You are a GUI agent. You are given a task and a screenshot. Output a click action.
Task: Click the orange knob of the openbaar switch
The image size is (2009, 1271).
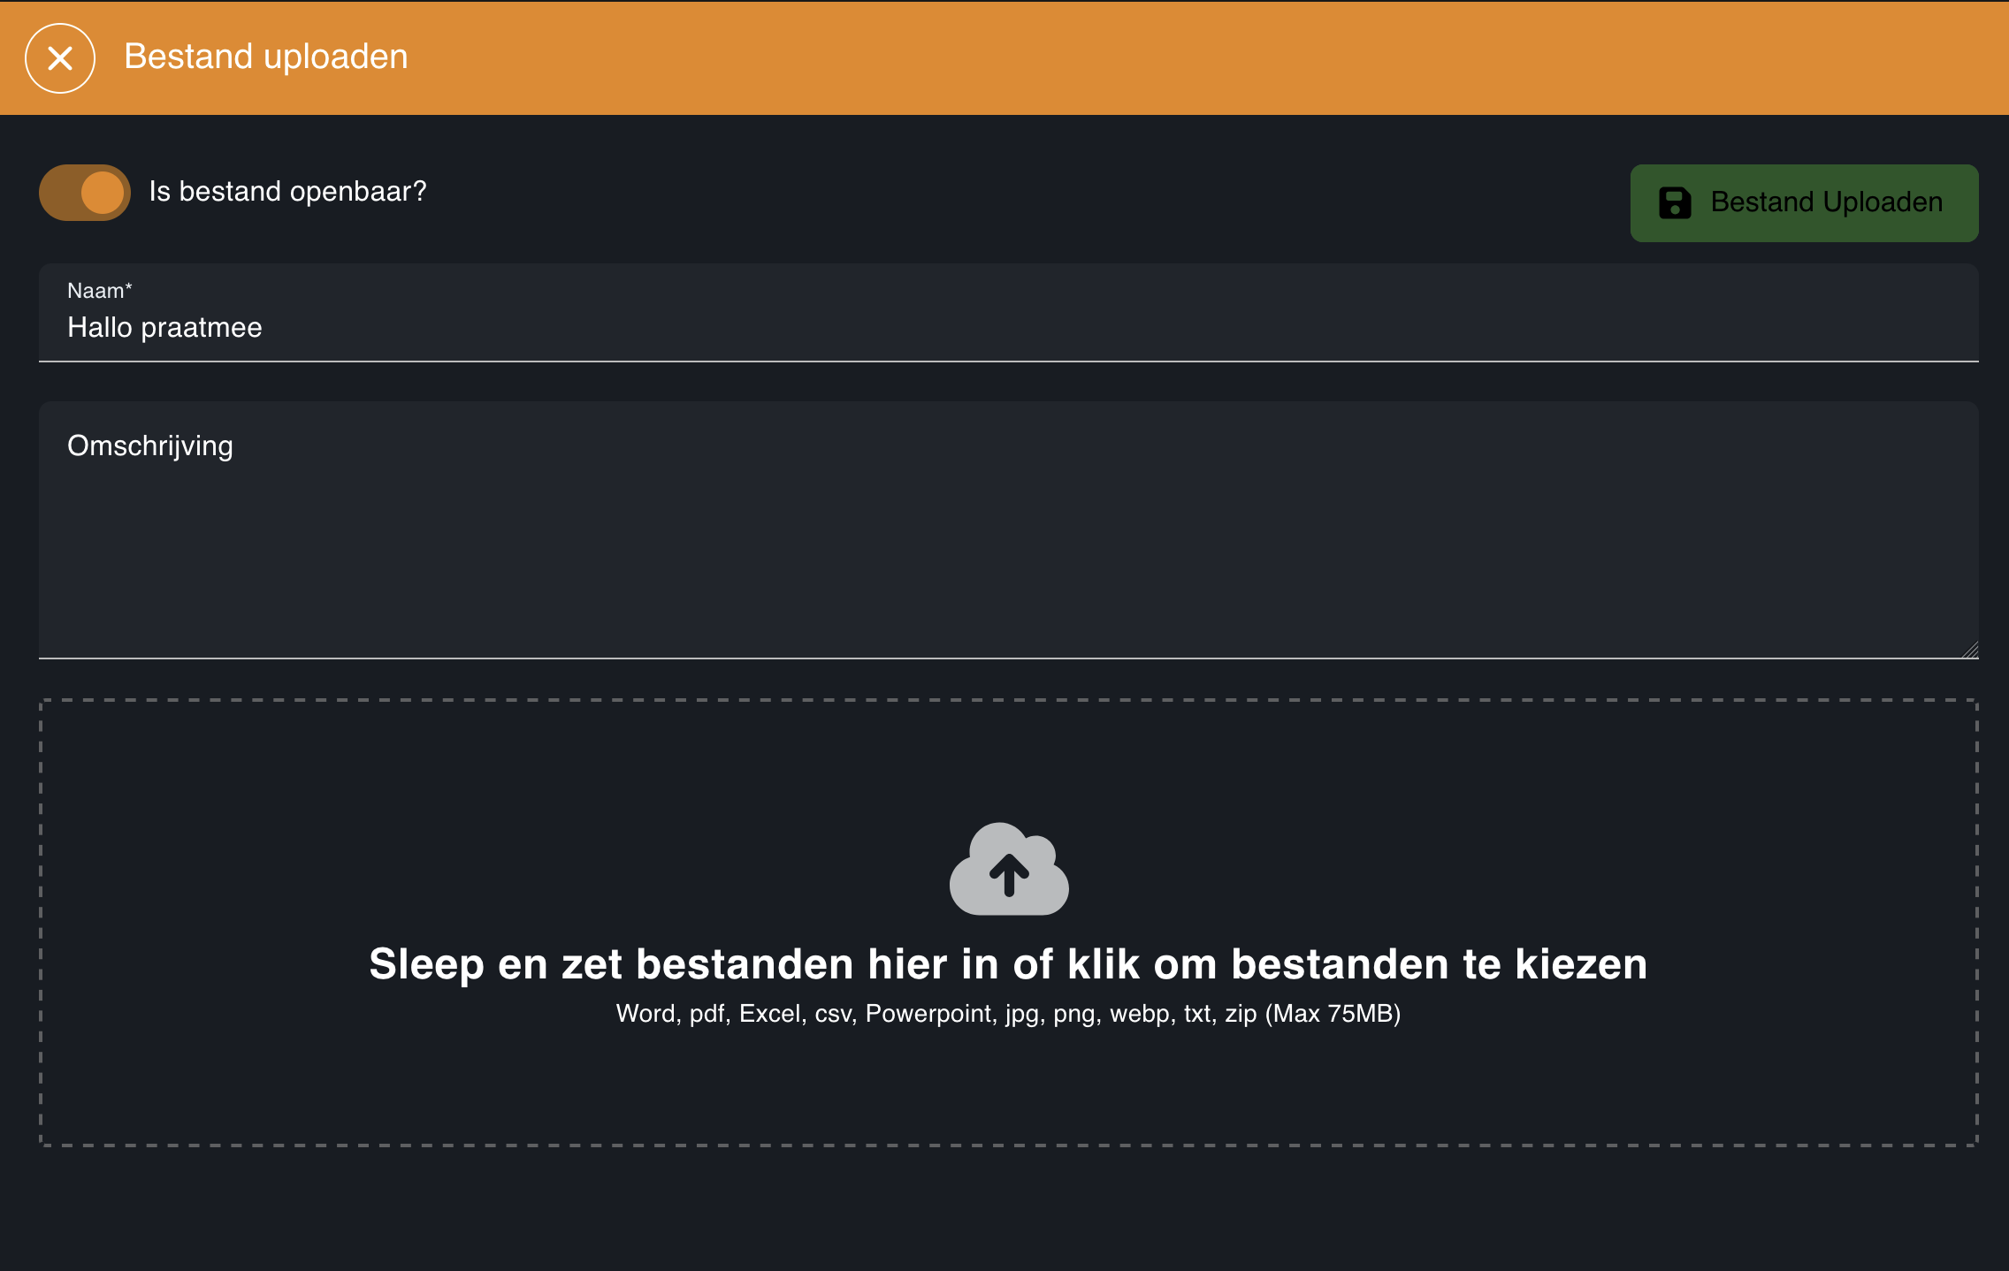pos(103,193)
